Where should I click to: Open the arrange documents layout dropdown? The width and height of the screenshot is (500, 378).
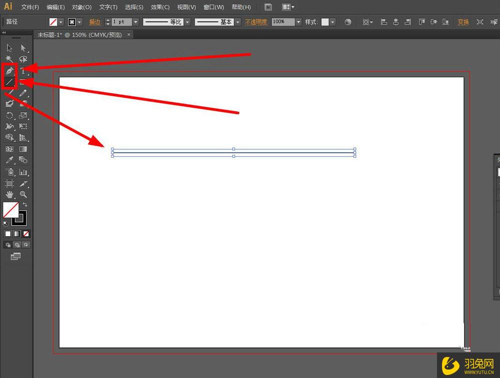coord(288,7)
